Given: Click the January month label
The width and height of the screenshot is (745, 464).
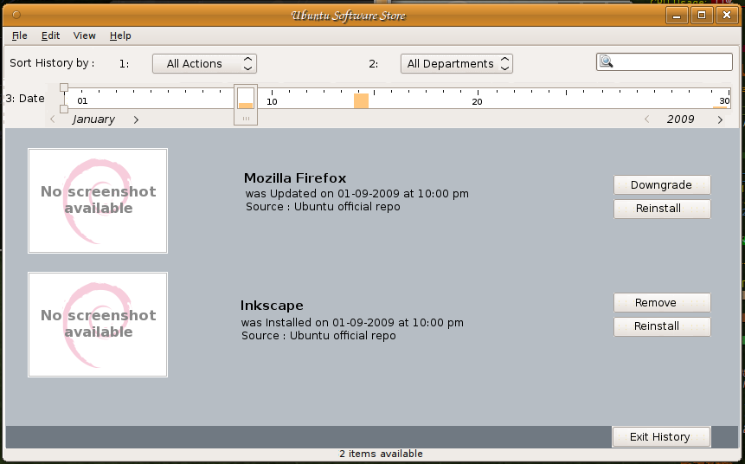Looking at the screenshot, I should [x=93, y=119].
